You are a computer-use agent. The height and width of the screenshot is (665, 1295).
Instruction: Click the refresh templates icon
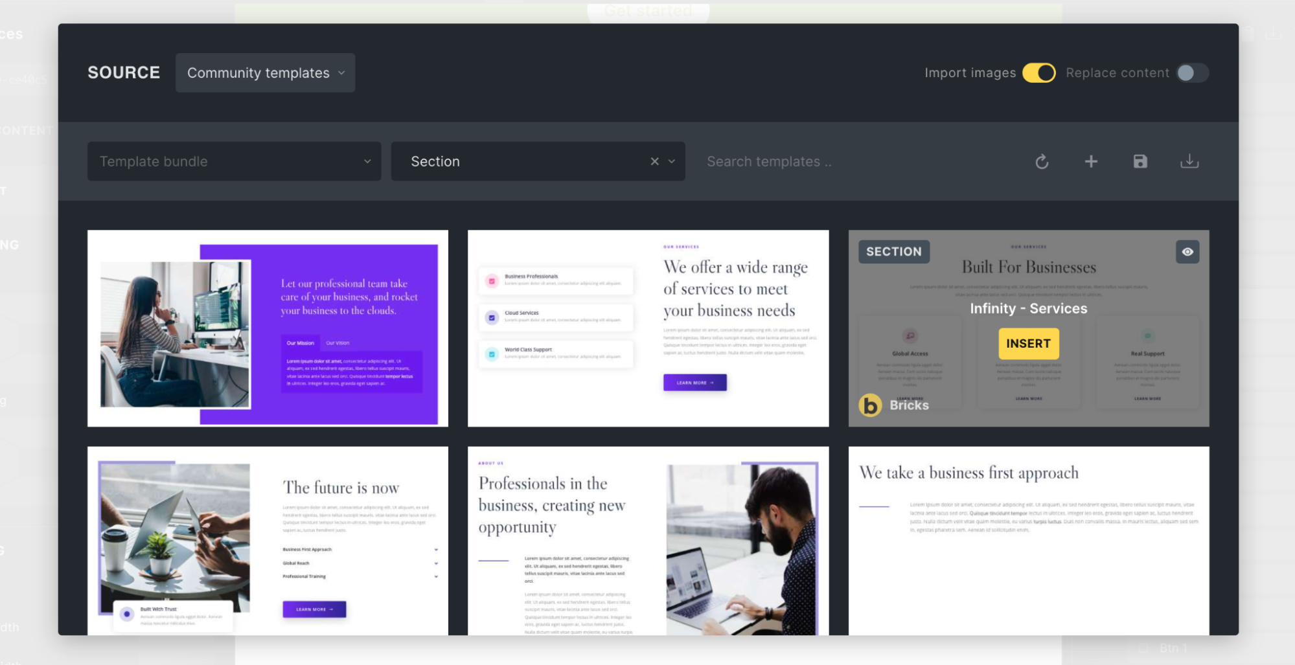(1042, 161)
